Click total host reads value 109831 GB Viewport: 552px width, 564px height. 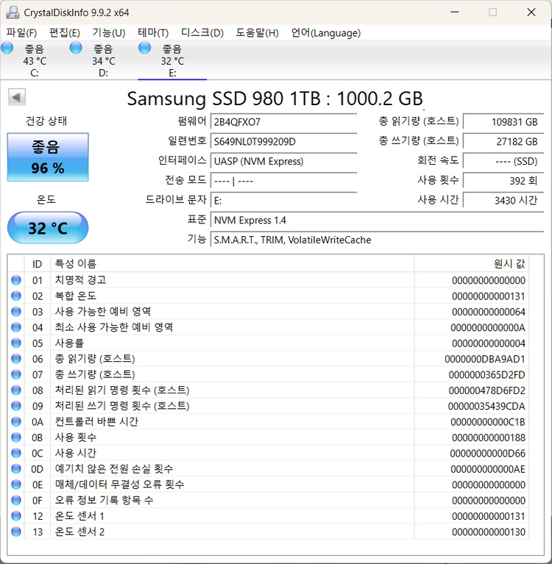(503, 121)
